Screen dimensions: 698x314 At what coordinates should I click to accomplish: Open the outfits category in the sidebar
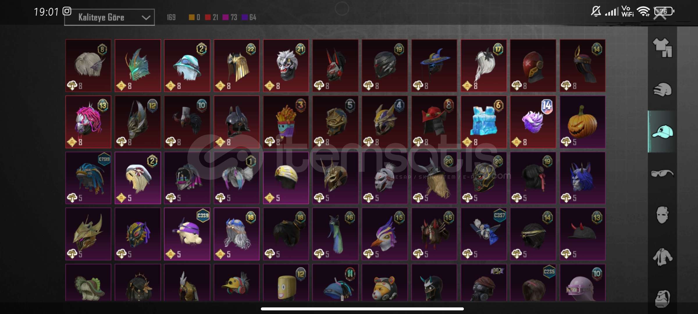[x=662, y=48]
